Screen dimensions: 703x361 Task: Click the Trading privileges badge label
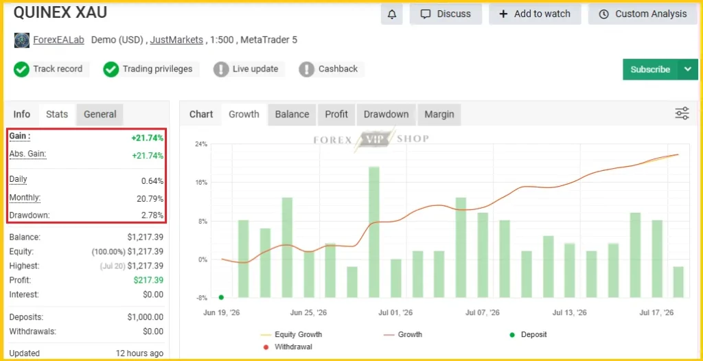coord(157,69)
